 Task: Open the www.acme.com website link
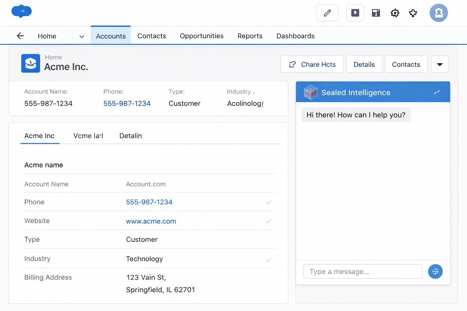tap(151, 221)
